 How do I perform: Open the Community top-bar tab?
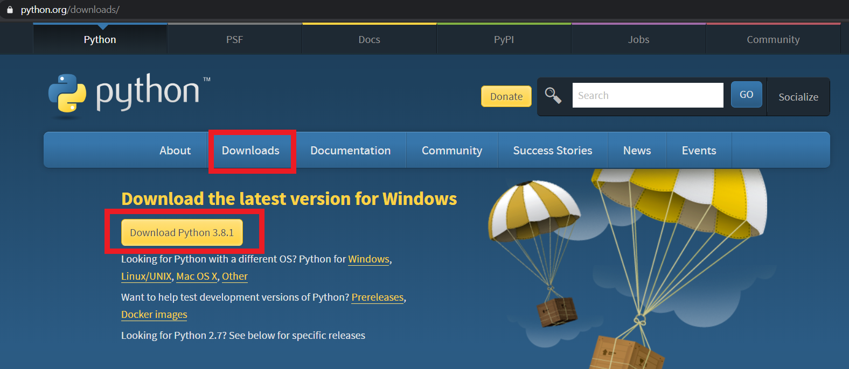(773, 39)
